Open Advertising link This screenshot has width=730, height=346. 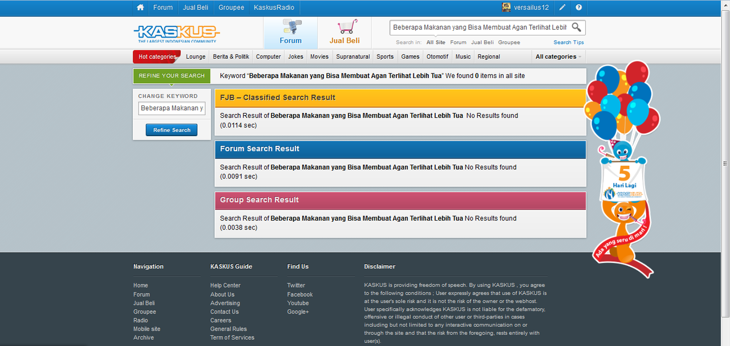225,303
